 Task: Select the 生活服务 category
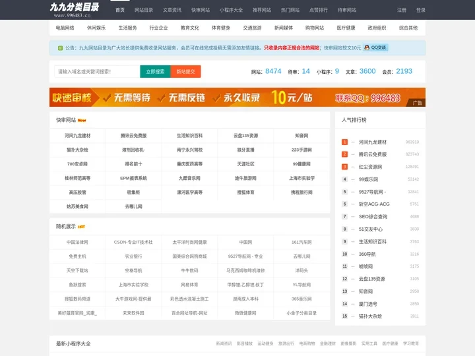tap(127, 28)
